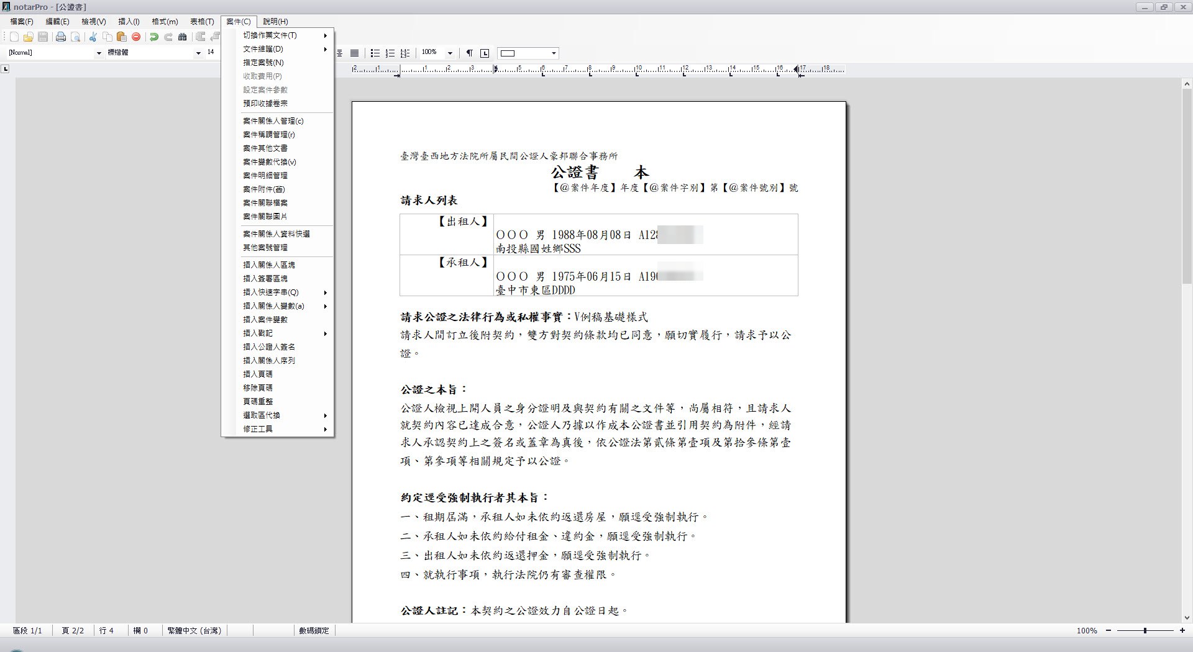Open the 格式(m) menu
The image size is (1193, 652).
pos(165,22)
